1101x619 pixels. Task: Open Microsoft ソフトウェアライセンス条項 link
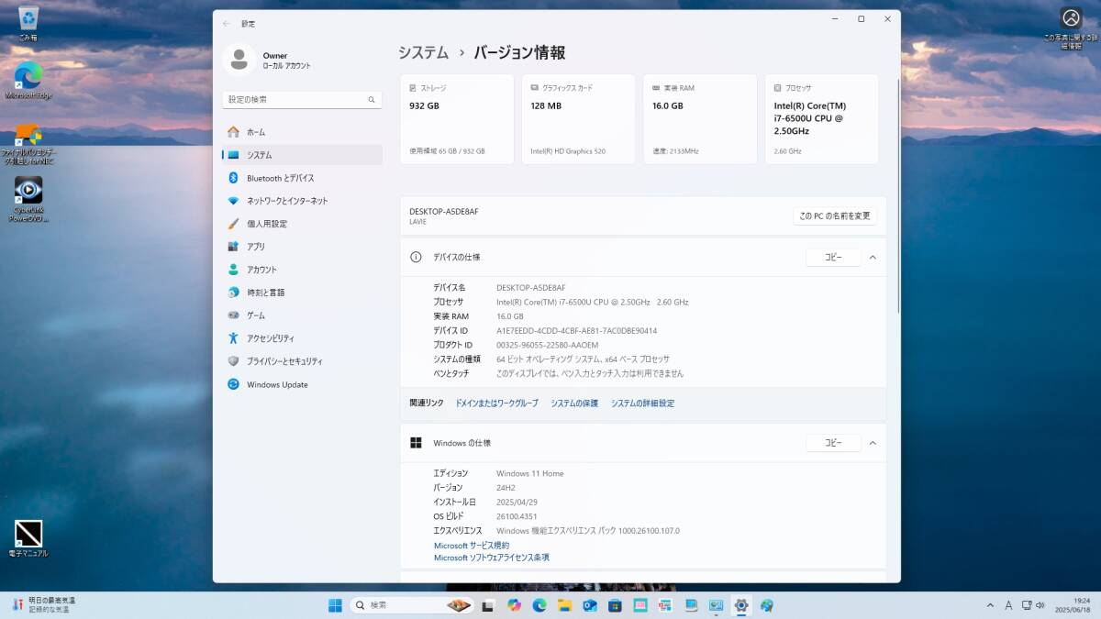492,558
